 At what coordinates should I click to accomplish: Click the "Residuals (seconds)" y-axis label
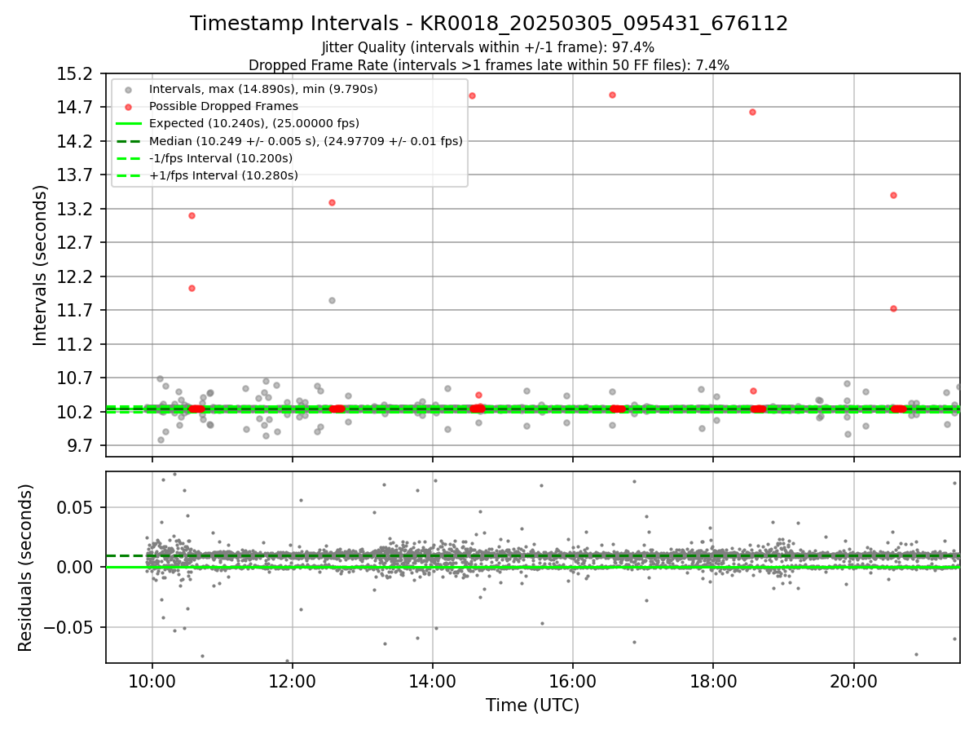pos(26,568)
